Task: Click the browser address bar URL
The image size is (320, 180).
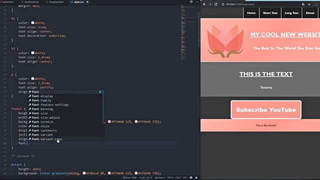Action: point(240,4)
